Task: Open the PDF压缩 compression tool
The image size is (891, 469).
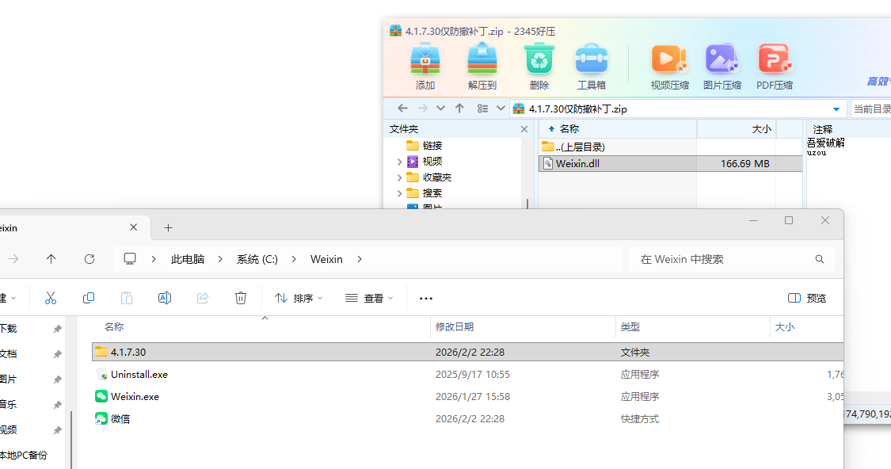Action: tap(774, 61)
